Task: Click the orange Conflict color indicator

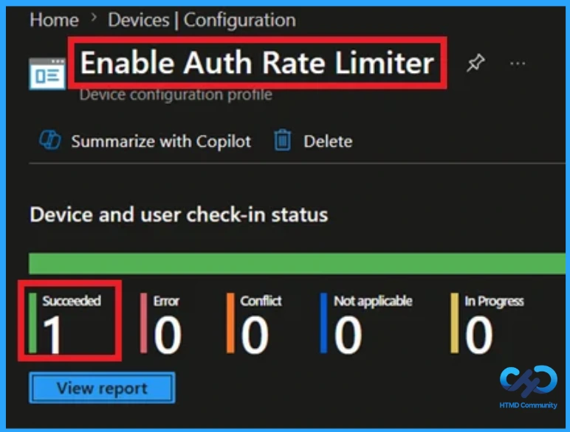Action: (230, 323)
